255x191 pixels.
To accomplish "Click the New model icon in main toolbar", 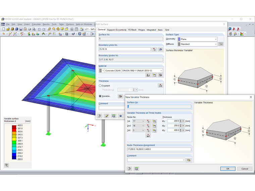I will tap(4, 29).
